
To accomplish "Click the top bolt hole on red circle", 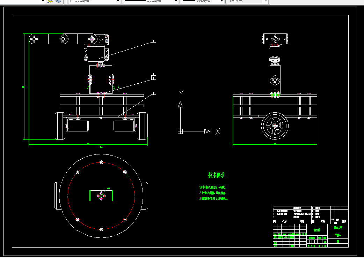I will click(101, 162).
